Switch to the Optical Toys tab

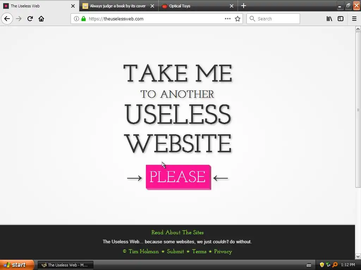198,6
